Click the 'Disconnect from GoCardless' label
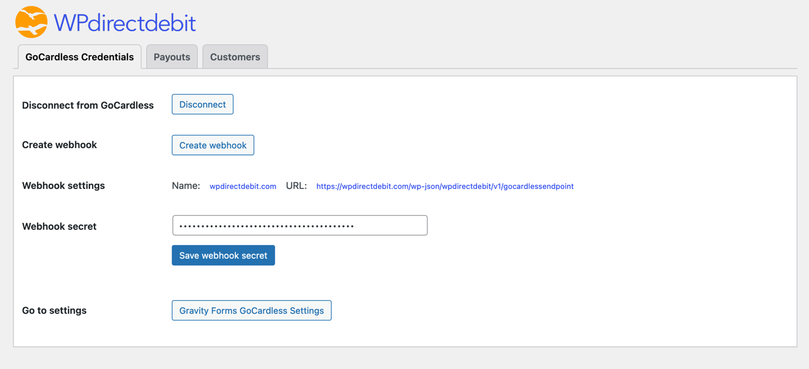 tap(88, 106)
